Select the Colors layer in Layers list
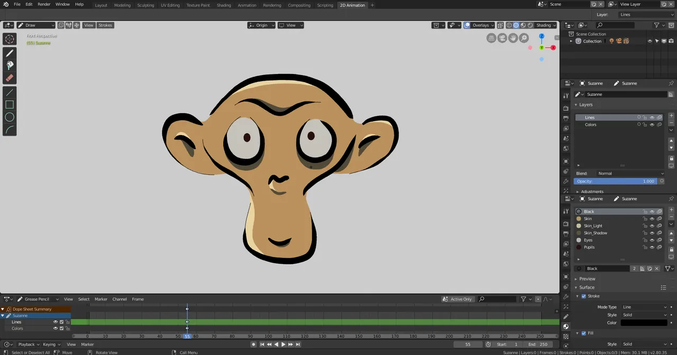 [619, 125]
